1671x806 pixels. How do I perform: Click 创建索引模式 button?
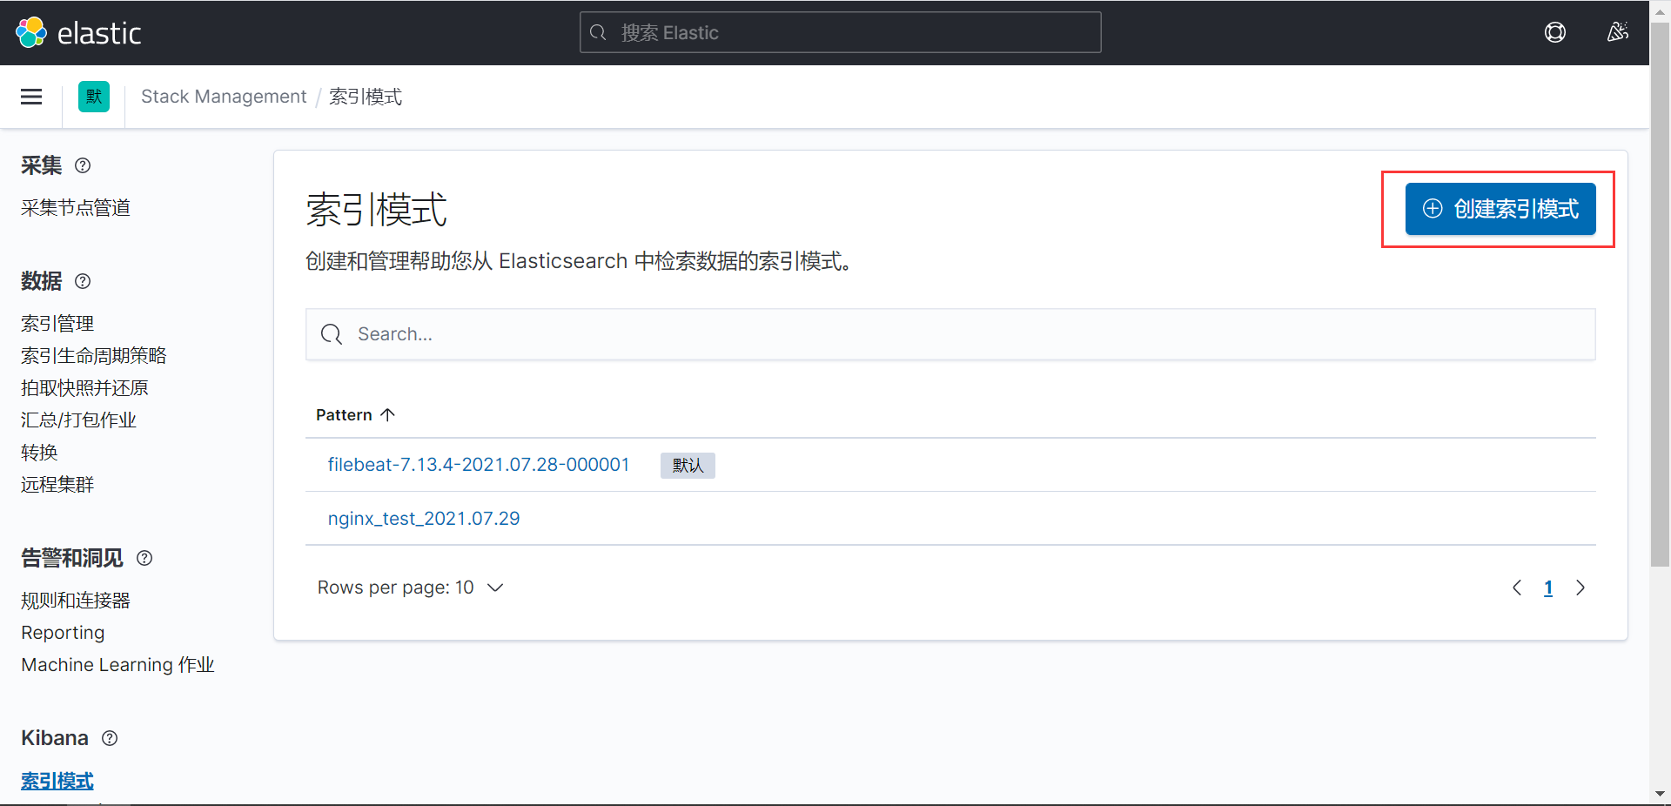click(1500, 209)
